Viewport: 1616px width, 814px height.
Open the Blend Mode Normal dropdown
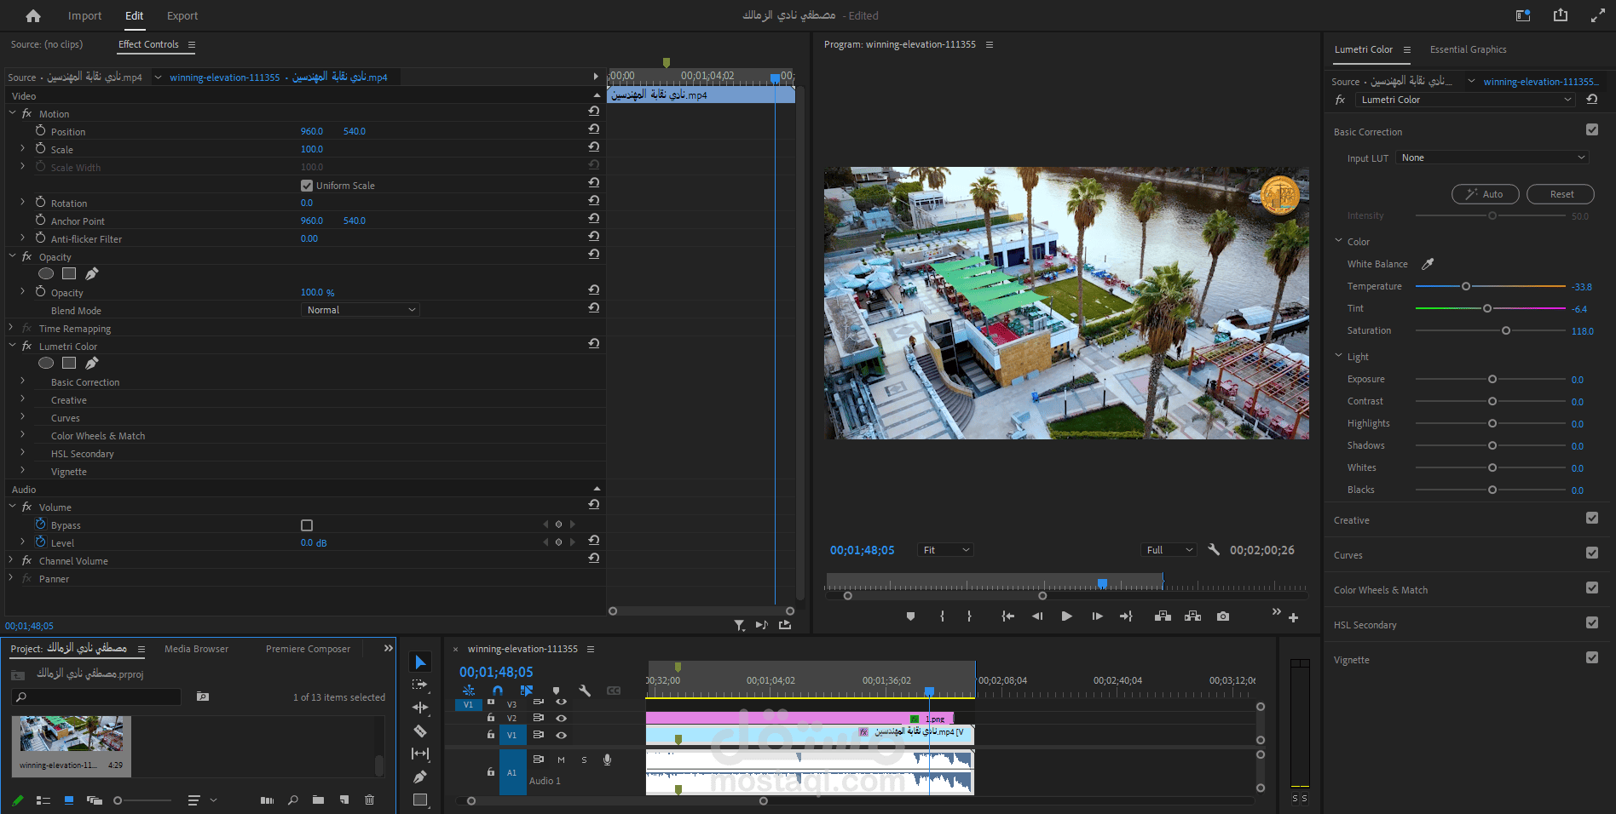click(361, 310)
